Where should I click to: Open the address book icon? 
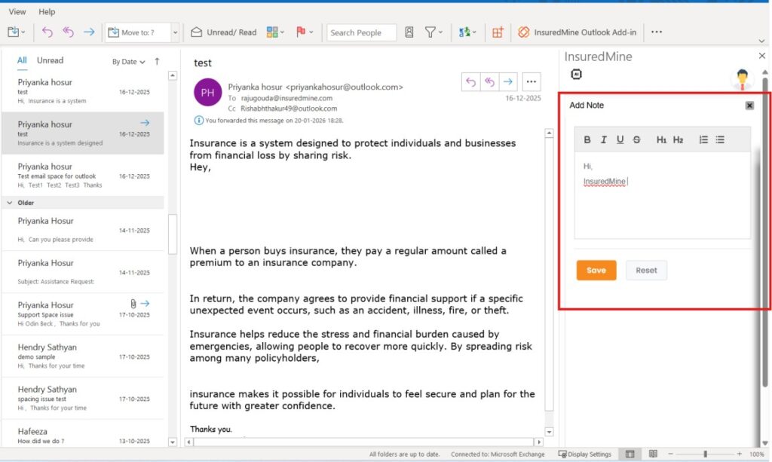(x=409, y=32)
